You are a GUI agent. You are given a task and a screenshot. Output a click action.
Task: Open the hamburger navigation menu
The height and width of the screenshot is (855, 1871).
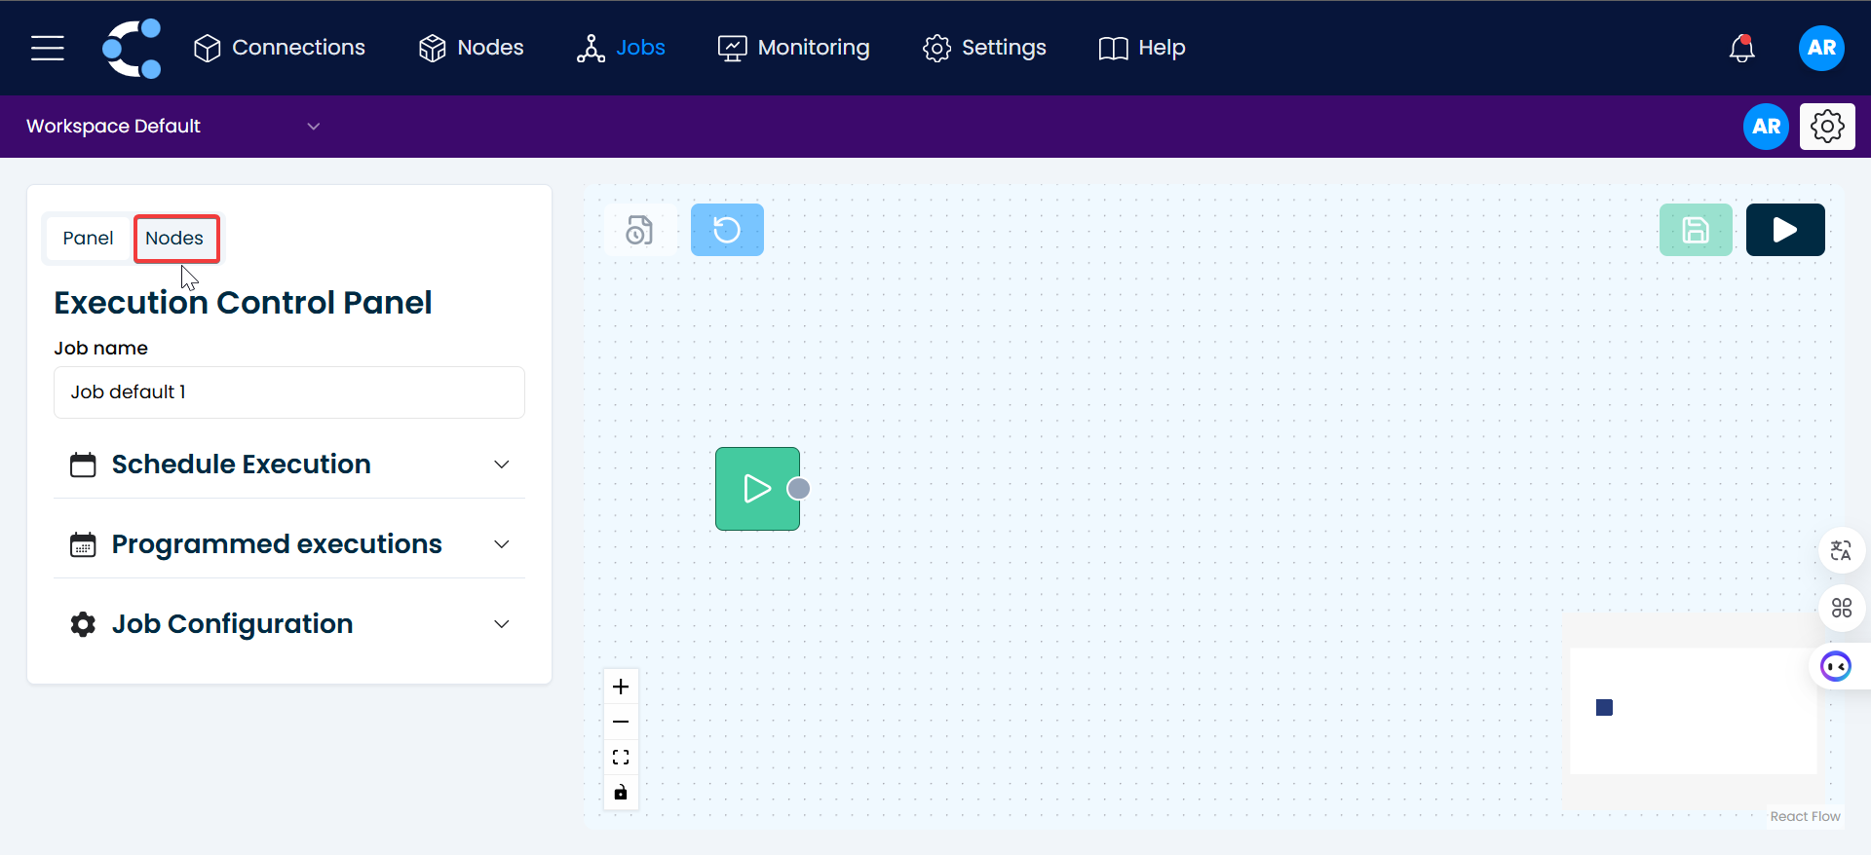pos(47,48)
